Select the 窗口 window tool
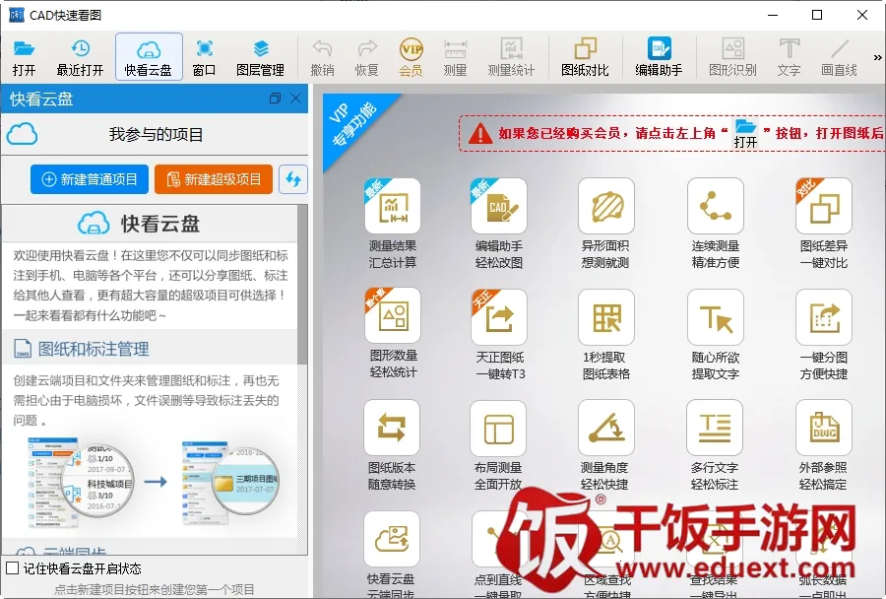This screenshot has height=599, width=886. coord(204,56)
